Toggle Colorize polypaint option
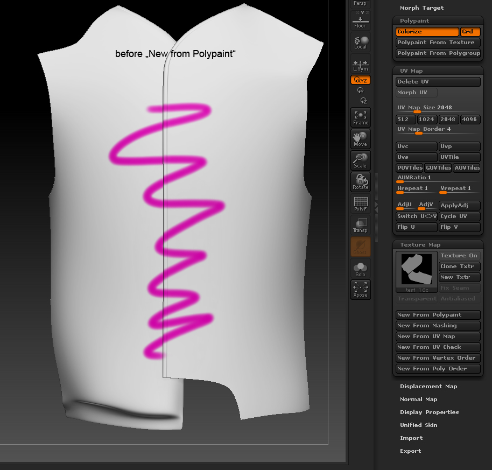 [427, 32]
